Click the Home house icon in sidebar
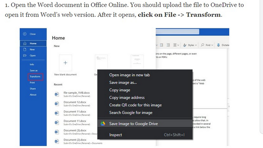The image size is (263, 148). coord(25,44)
